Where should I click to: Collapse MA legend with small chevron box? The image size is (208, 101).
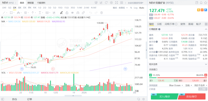3,25
